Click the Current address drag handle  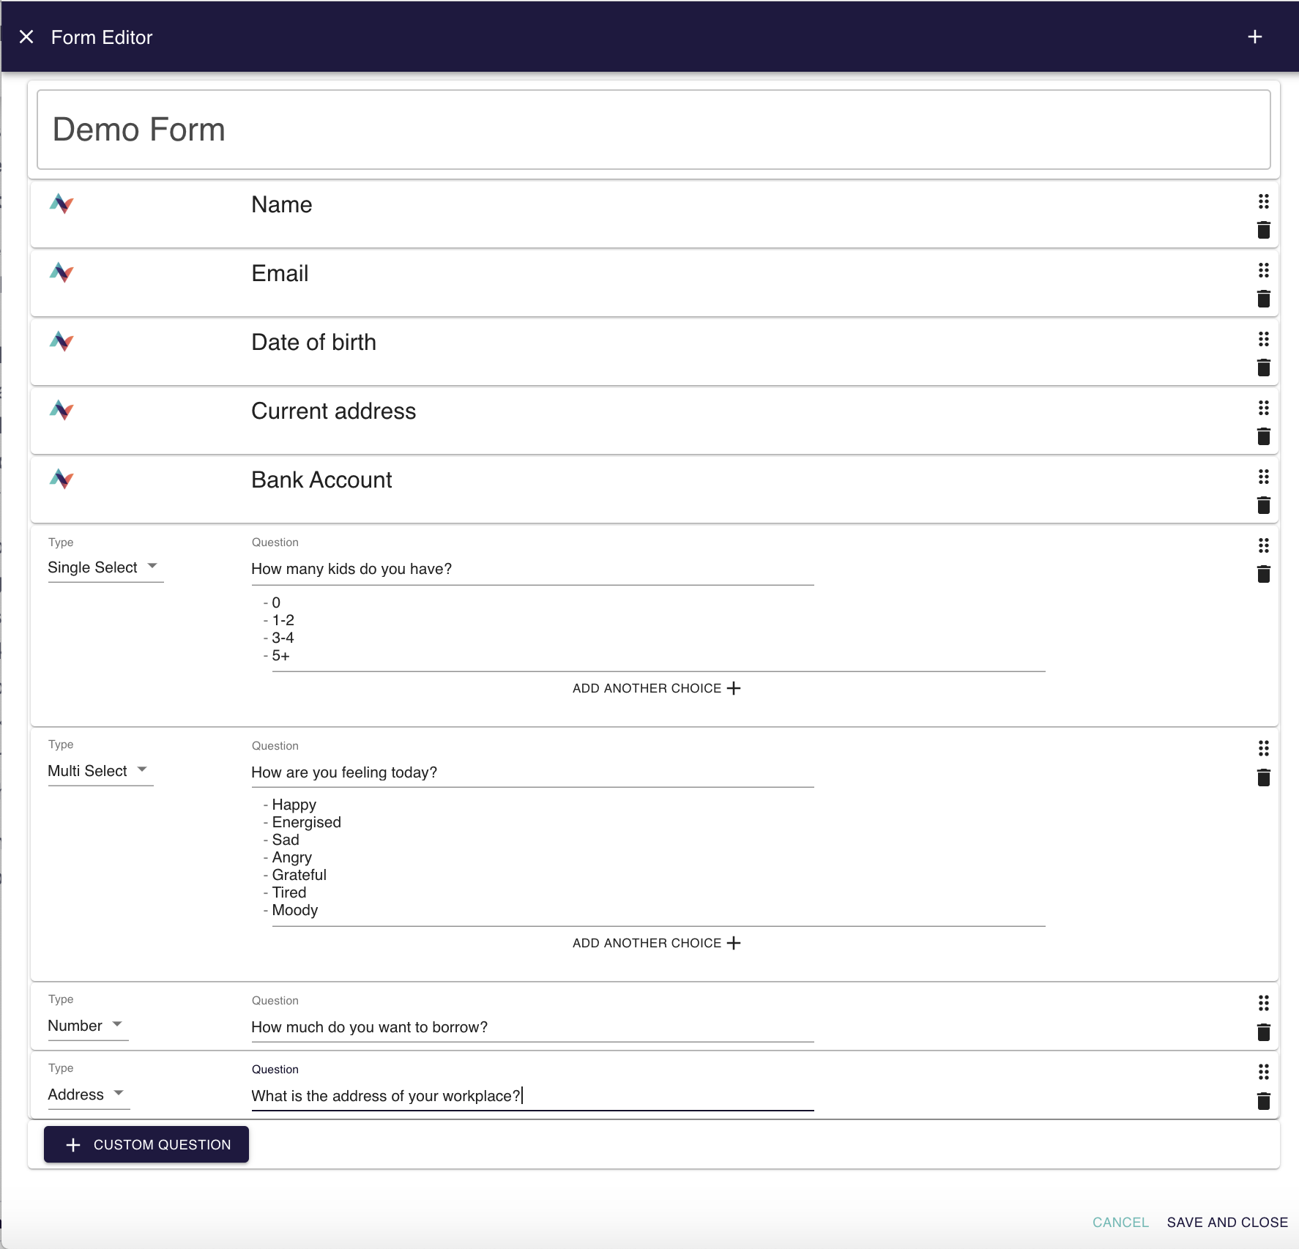[1263, 408]
